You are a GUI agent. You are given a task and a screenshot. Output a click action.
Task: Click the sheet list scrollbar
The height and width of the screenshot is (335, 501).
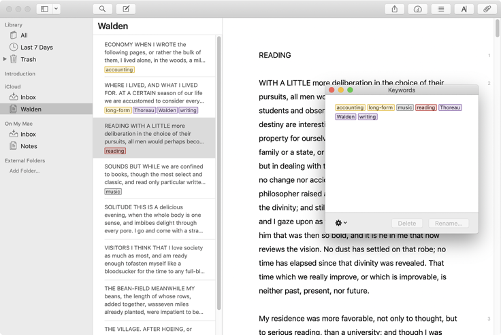pos(219,173)
